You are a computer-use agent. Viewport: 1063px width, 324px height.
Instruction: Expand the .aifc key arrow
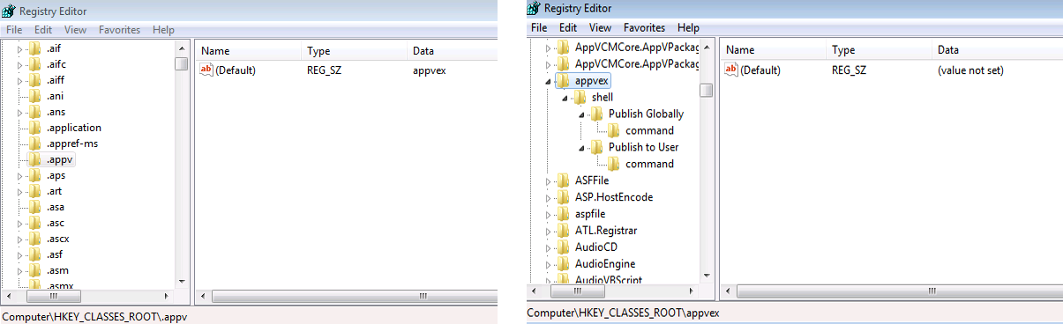click(19, 65)
